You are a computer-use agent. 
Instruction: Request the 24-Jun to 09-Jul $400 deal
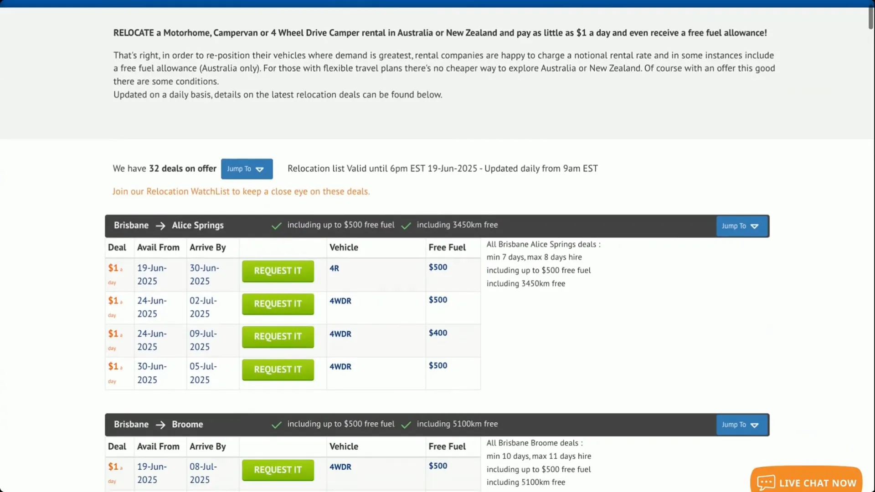coord(278,337)
